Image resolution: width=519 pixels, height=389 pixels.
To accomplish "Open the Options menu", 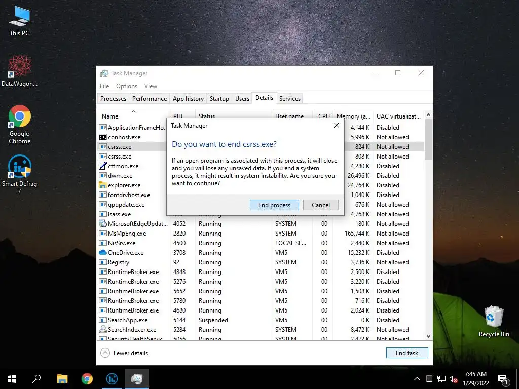I will tap(126, 86).
